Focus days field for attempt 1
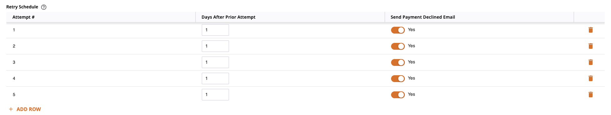This screenshot has width=611, height=115. (x=215, y=30)
